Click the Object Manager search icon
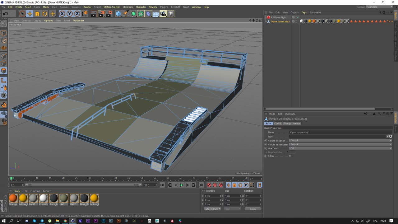The image size is (398, 224). click(x=380, y=12)
